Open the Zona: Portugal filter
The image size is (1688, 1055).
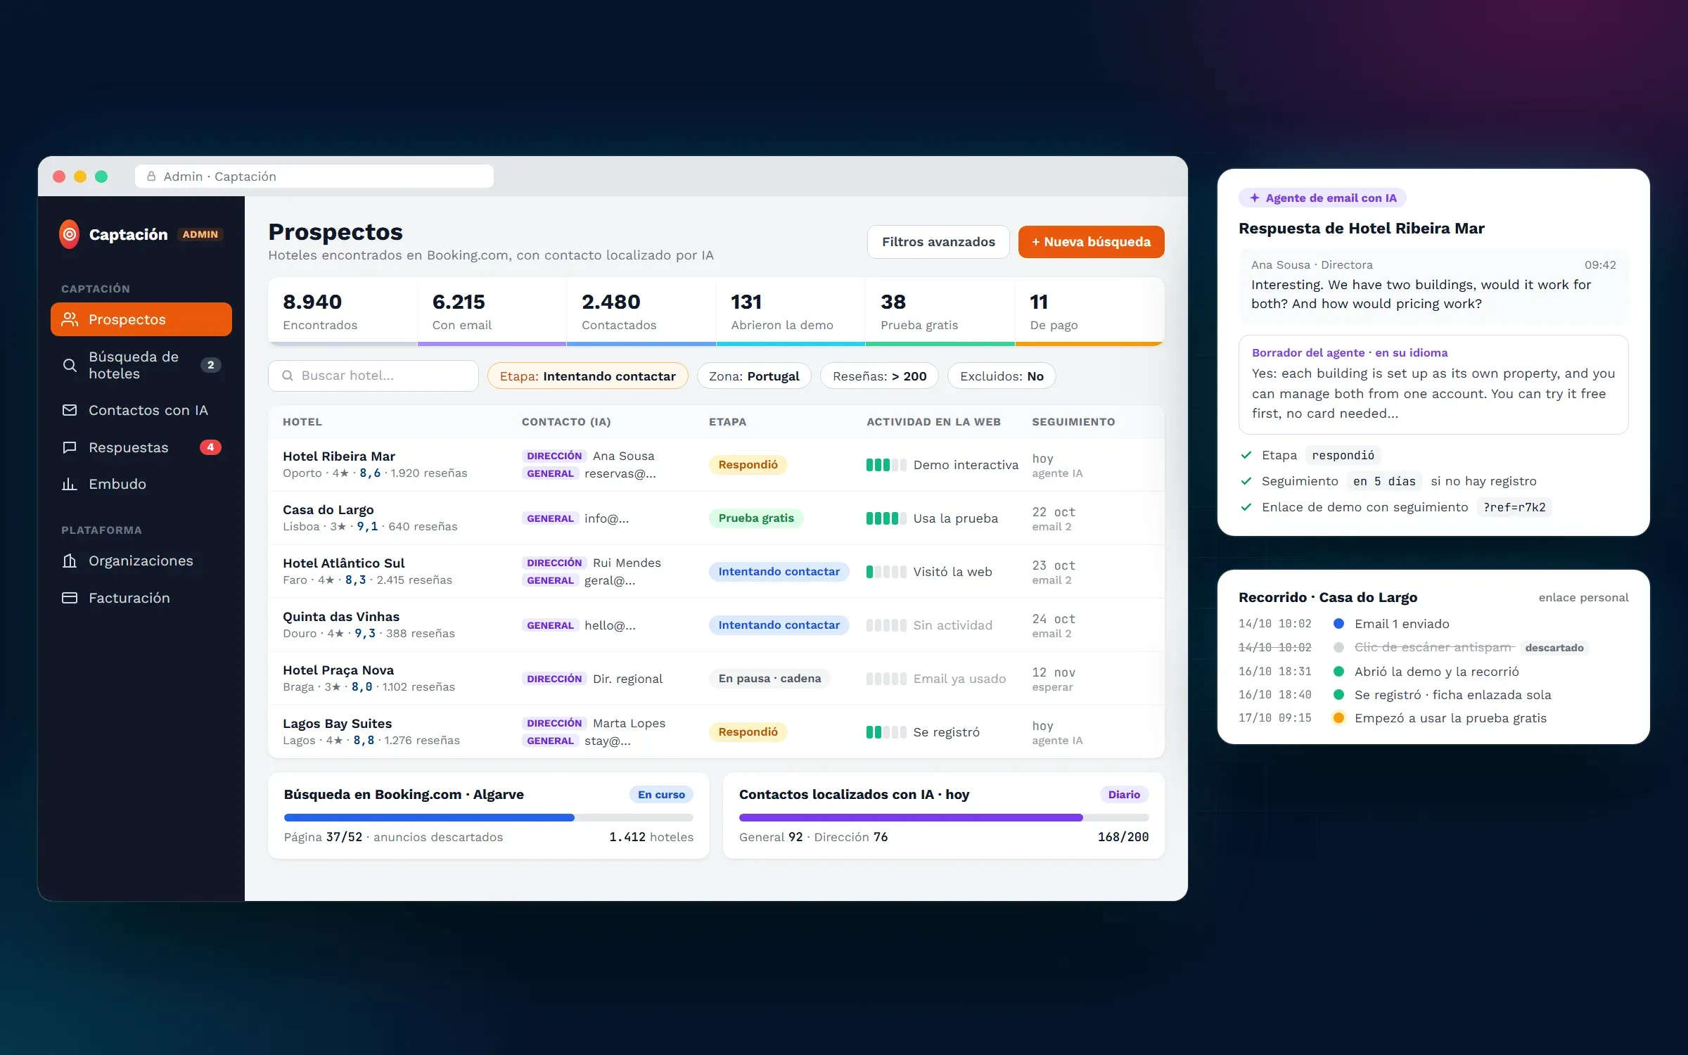tap(754, 376)
